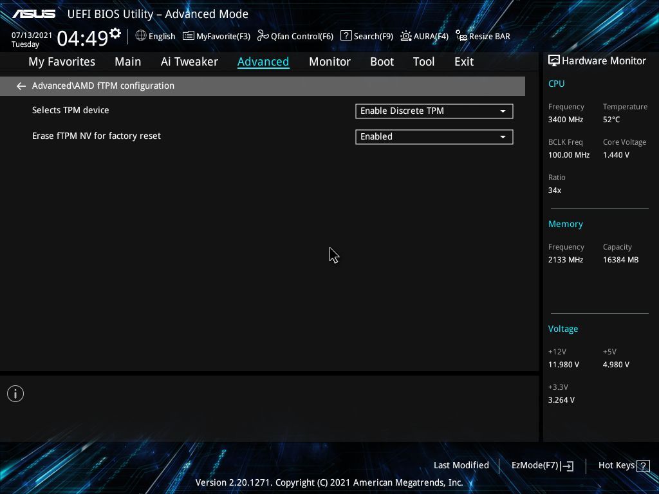Click the Search(F9) question mark icon
Viewport: 659px width, 494px height.
click(346, 36)
